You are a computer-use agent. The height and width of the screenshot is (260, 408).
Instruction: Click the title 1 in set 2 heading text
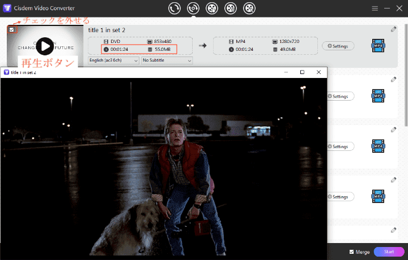point(107,30)
